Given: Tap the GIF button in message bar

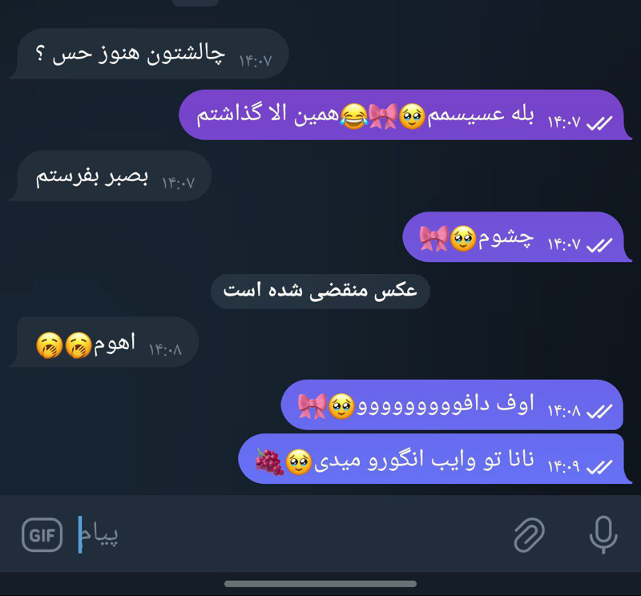Looking at the screenshot, I should click(42, 534).
